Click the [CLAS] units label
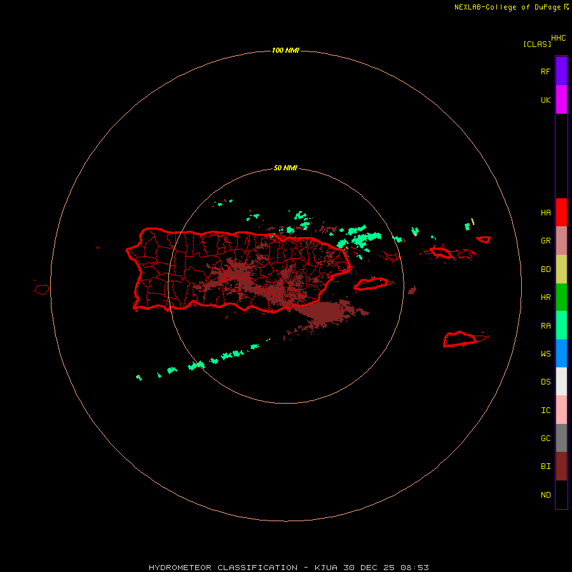Image resolution: width=572 pixels, height=572 pixels. tap(537, 44)
